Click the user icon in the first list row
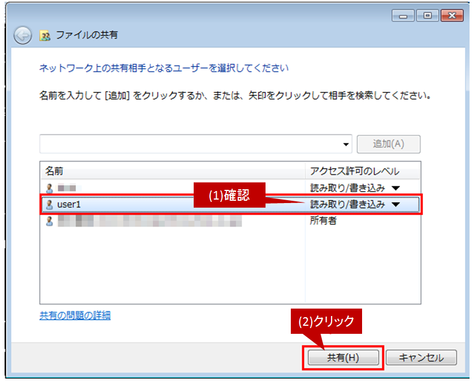The height and width of the screenshot is (382, 473). 49,189
